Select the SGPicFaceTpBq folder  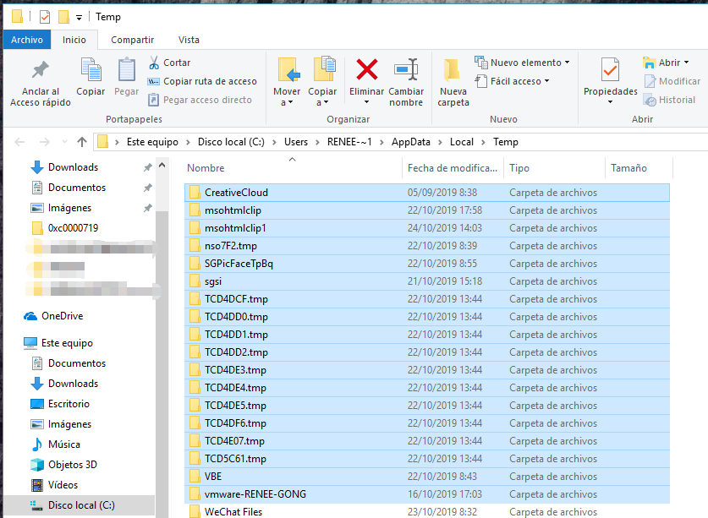click(x=426, y=264)
